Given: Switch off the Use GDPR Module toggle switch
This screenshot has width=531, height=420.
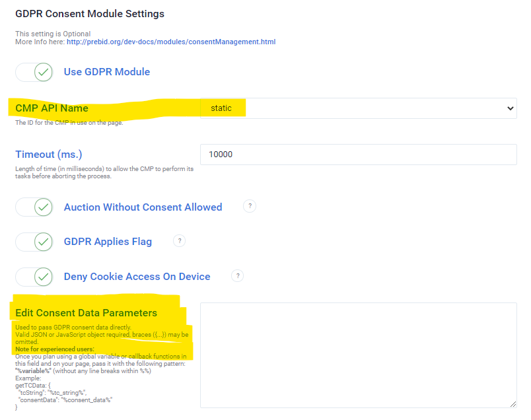Looking at the screenshot, I should click(x=34, y=72).
